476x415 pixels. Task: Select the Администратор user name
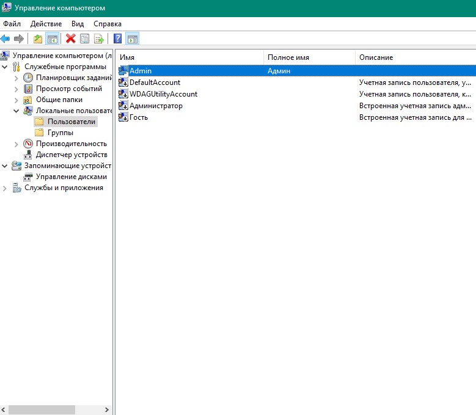[x=156, y=106]
